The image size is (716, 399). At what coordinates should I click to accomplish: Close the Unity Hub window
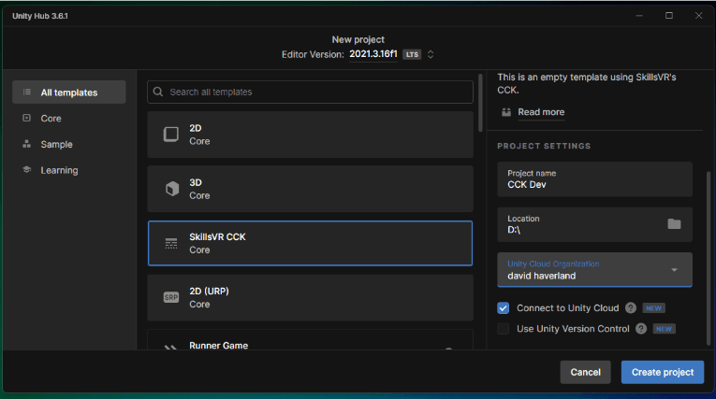click(698, 16)
